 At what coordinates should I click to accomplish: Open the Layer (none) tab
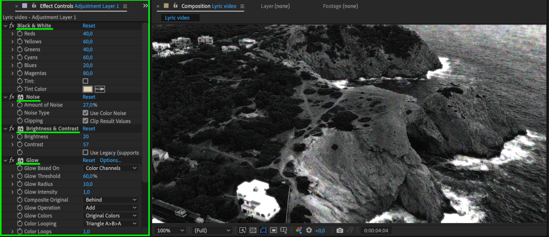pos(275,6)
